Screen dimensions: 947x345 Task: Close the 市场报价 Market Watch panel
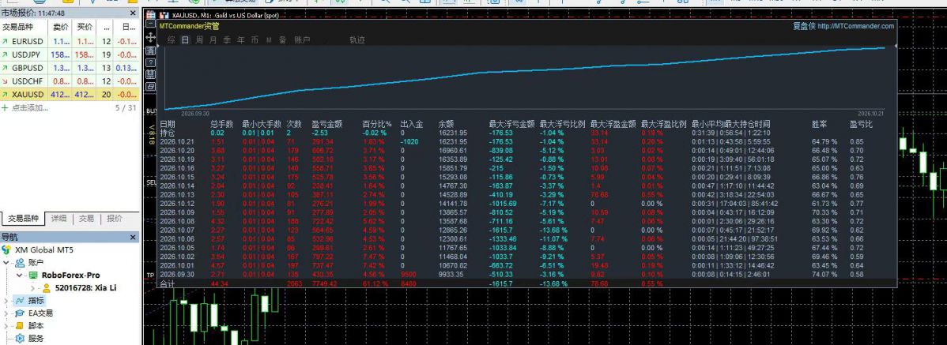[x=133, y=13]
